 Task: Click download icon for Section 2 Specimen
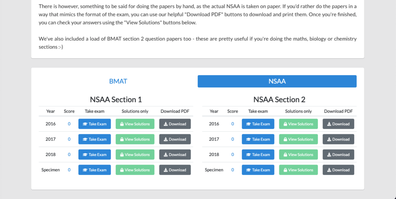(329, 170)
